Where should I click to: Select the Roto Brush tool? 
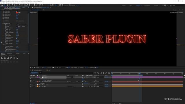(x=40, y=5)
